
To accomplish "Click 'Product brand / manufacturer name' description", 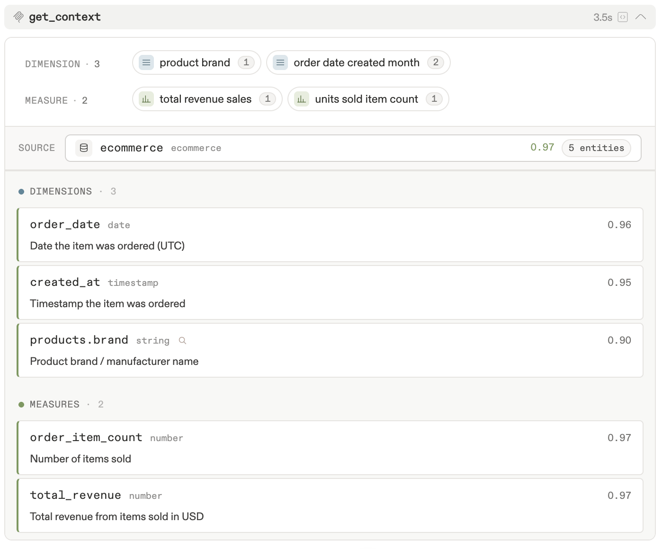I will tap(114, 362).
